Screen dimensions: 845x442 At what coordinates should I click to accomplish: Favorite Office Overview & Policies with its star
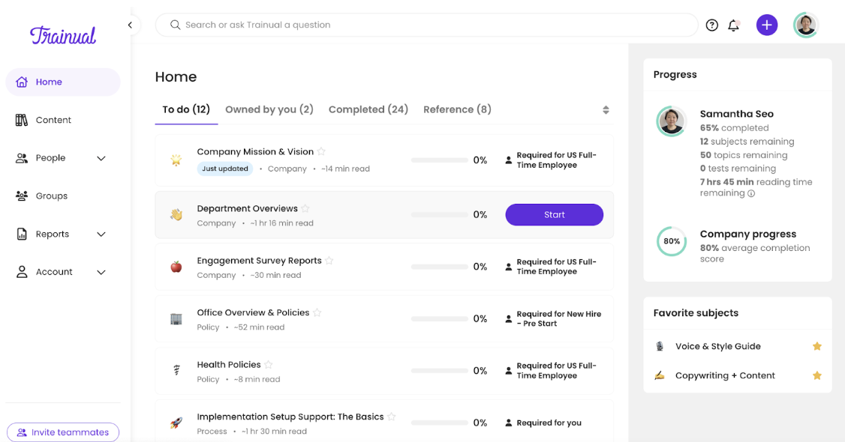(317, 313)
